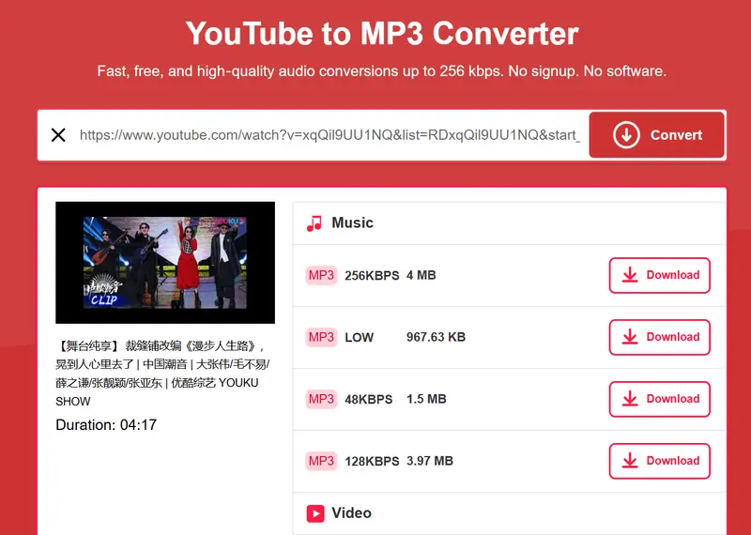Focus the YouTube URL input field

[x=329, y=135]
